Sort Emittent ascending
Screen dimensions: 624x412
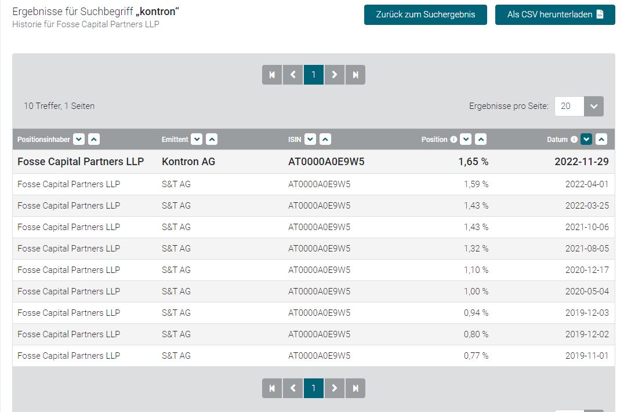click(212, 139)
